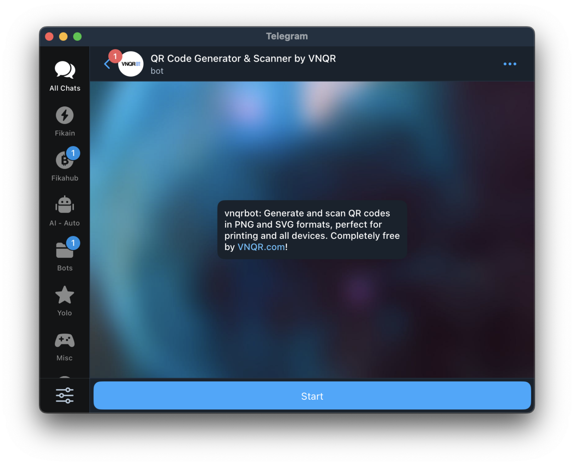Image resolution: width=574 pixels, height=465 pixels.
Task: Open the VNQR.com link
Action: (260, 247)
